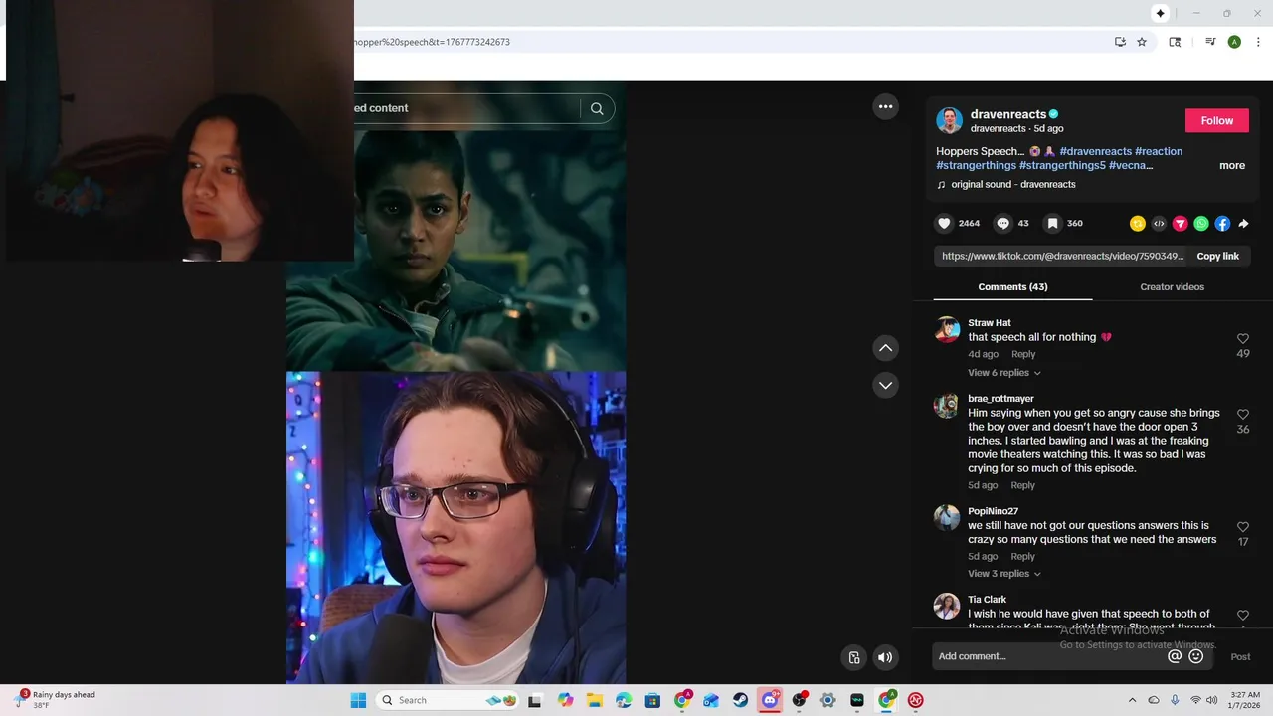Bookmark video with favorites icon
This screenshot has height=716, width=1273.
click(1052, 224)
